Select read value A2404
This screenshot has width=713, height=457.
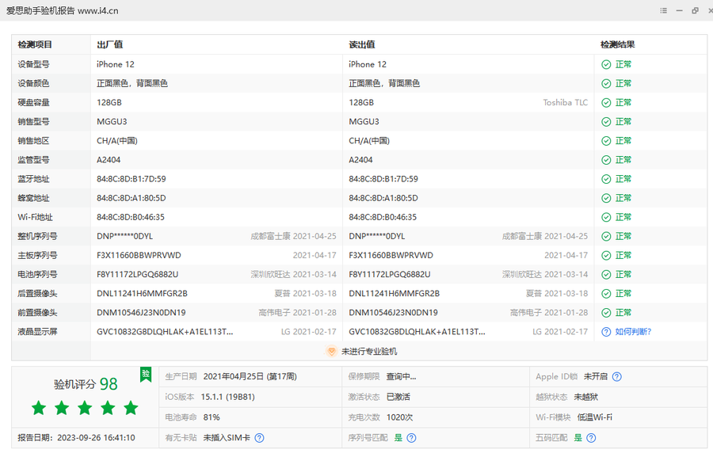(360, 160)
